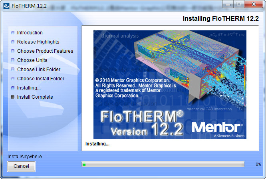Select the Choose Install Folder label
The height and width of the screenshot is (179, 266).
(41, 78)
